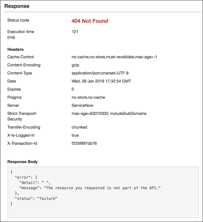Screen dimensions: 203x222
Task: Click the red 404 Not Found status
Action: 90,21
